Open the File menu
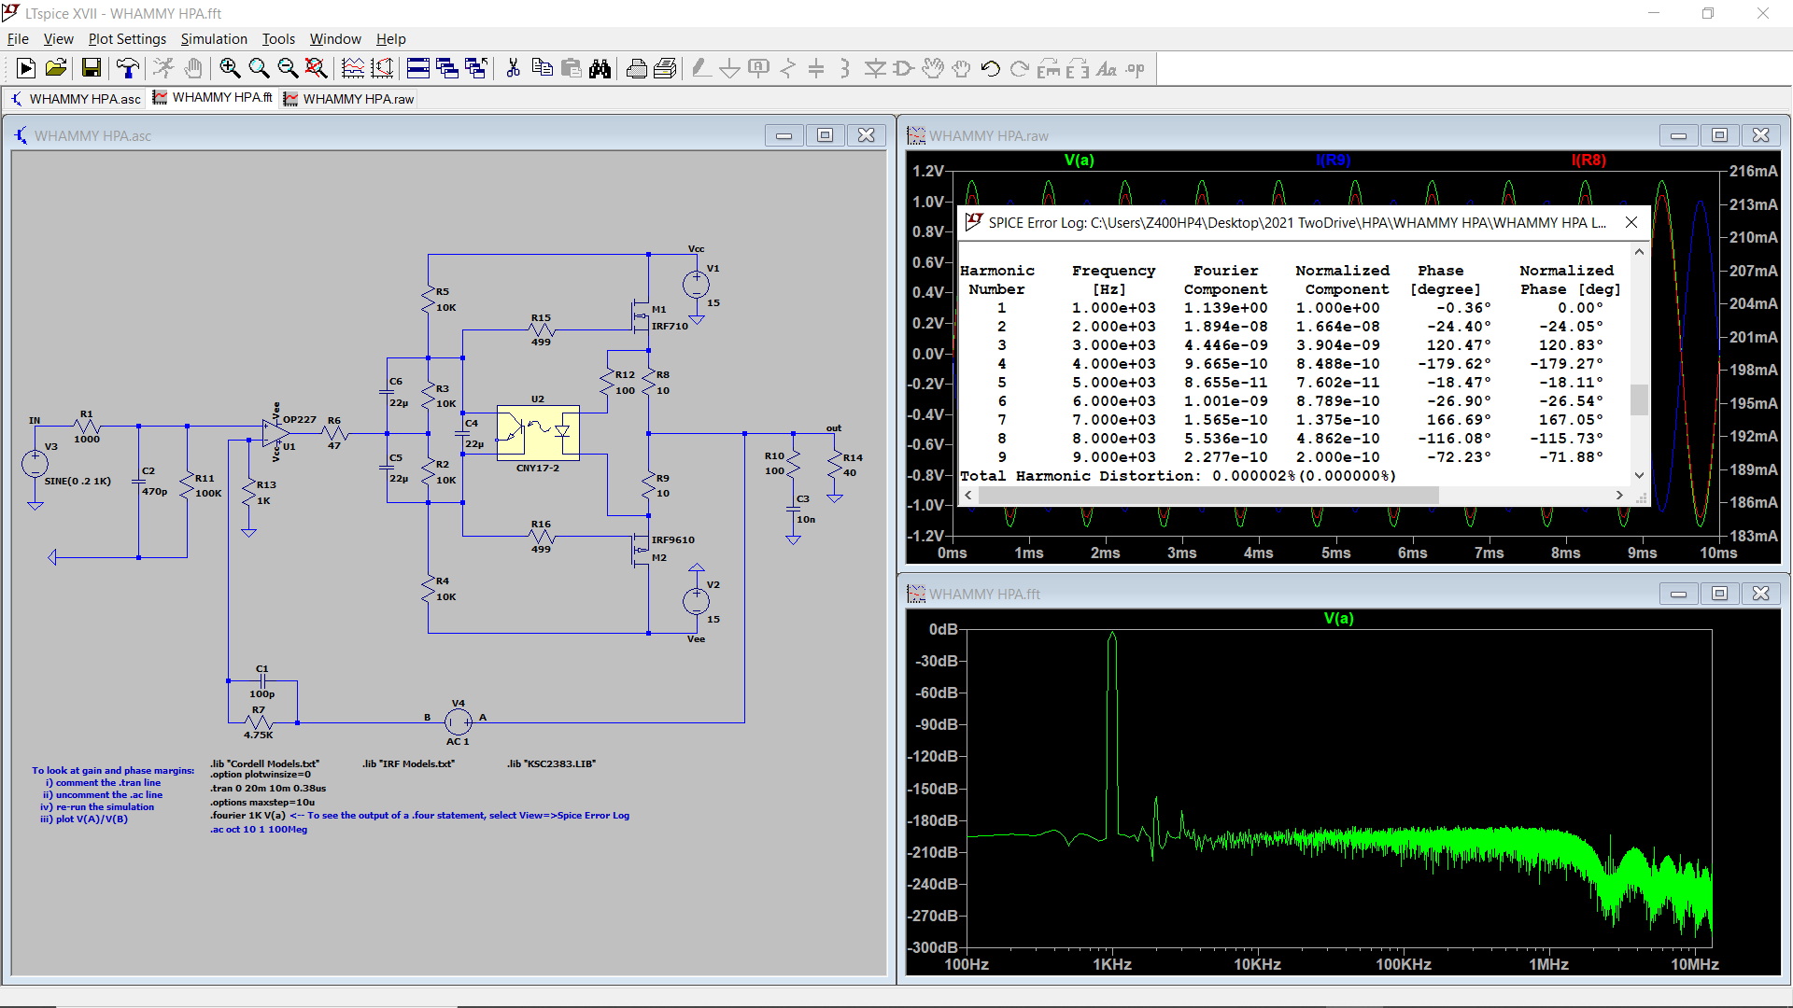This screenshot has height=1008, width=1793. pos(18,39)
